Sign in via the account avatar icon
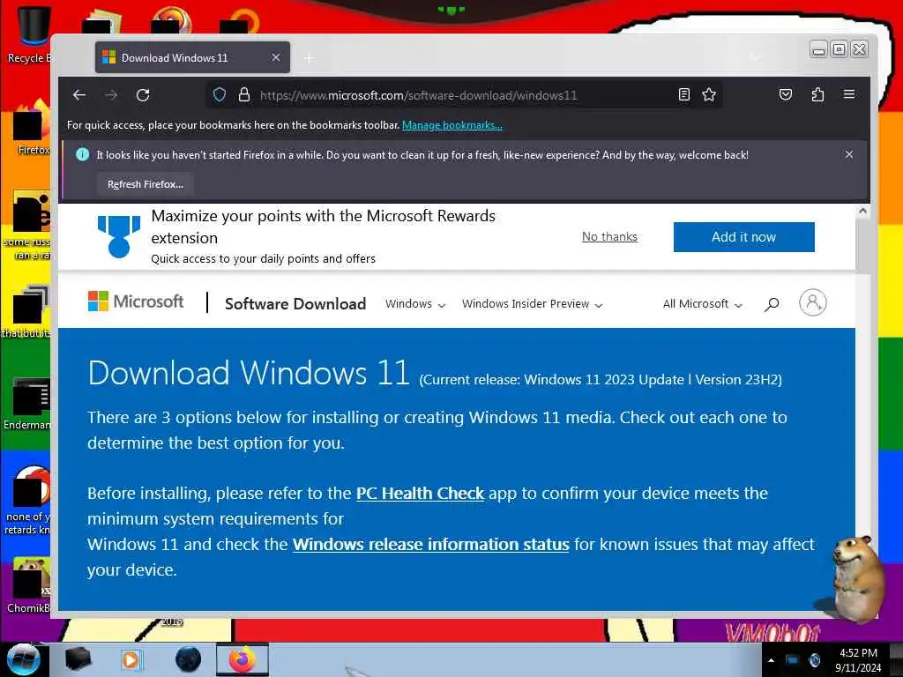 coord(812,303)
